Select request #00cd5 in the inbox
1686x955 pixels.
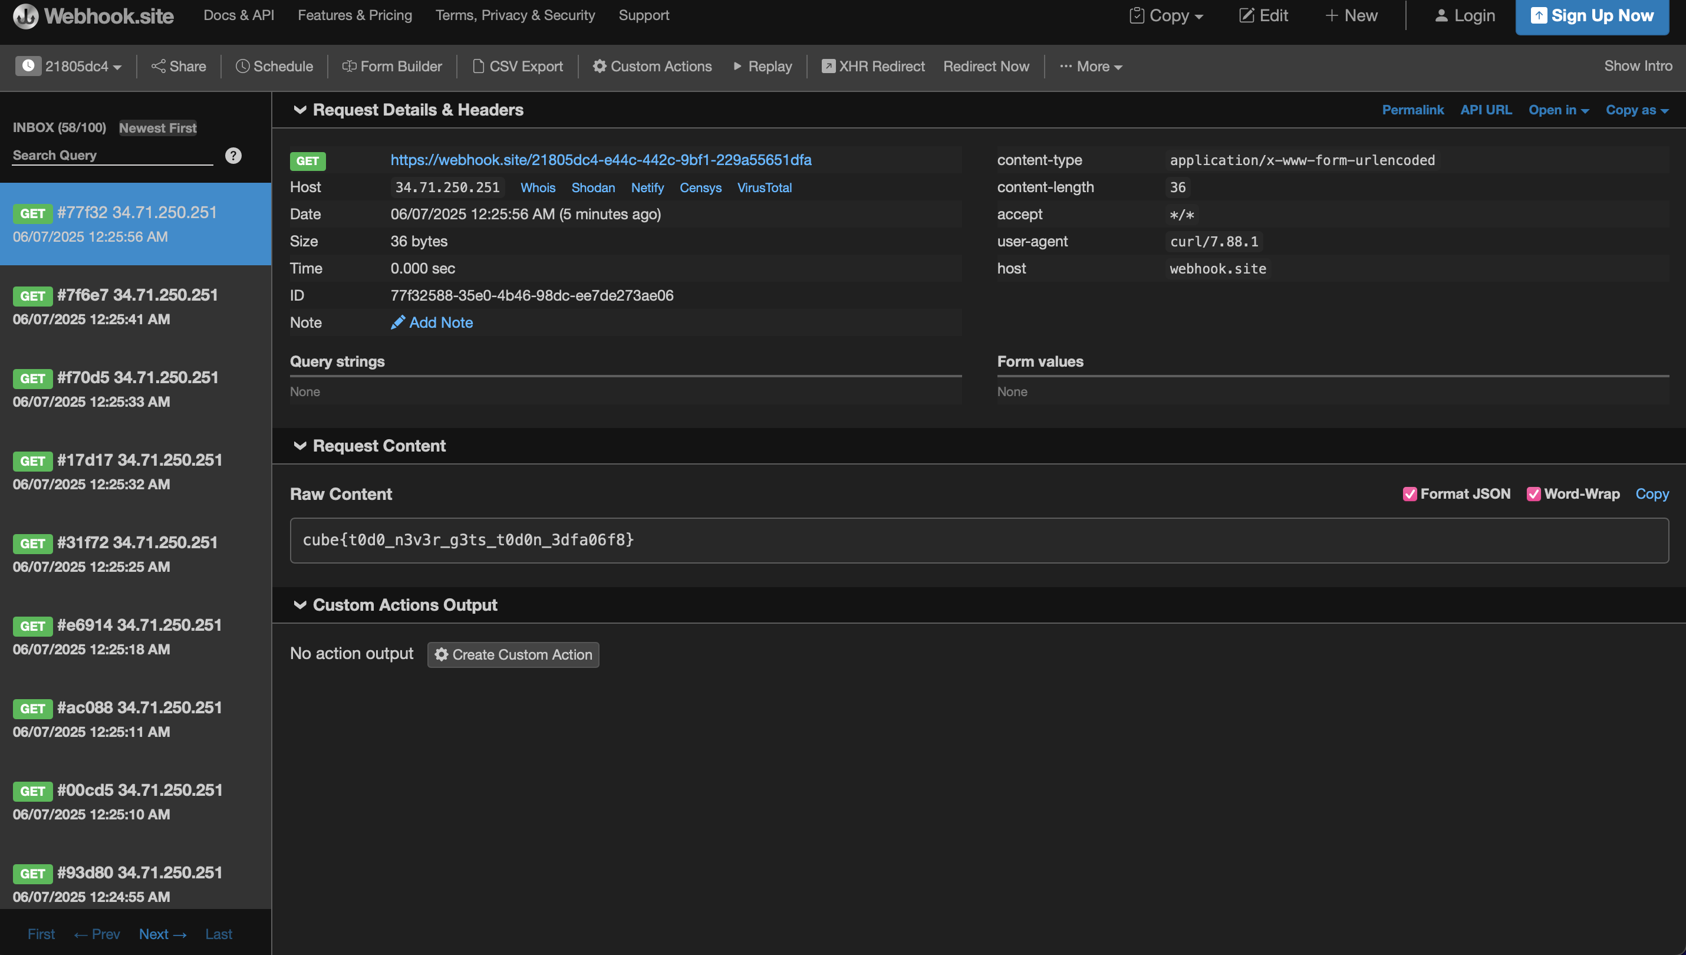pos(136,802)
